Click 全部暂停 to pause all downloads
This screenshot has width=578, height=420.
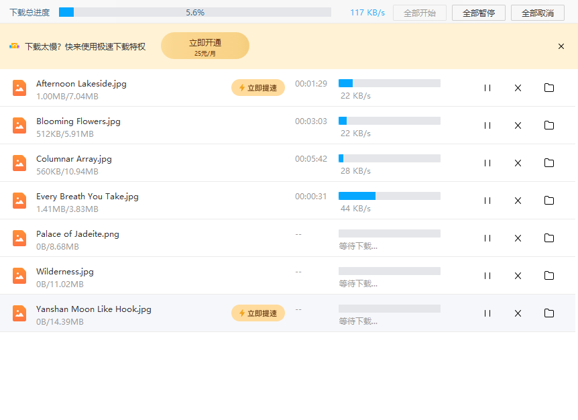click(x=479, y=13)
